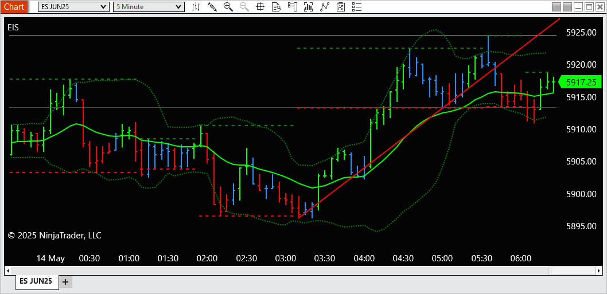Click the 05:00 time axis label
Viewport: 607px width, 294px height.
coord(443,258)
